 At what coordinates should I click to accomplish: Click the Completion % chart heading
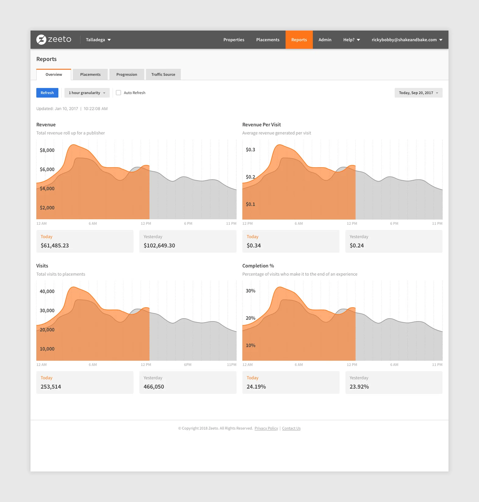click(258, 266)
